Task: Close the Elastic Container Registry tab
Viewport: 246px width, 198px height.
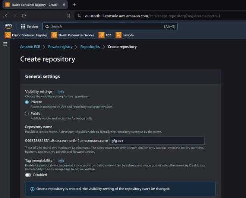Action: click(64, 4)
